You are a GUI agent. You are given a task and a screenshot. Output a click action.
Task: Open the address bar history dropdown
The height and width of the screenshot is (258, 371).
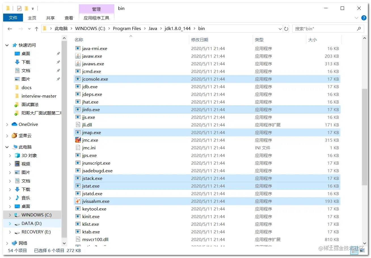click(x=280, y=29)
